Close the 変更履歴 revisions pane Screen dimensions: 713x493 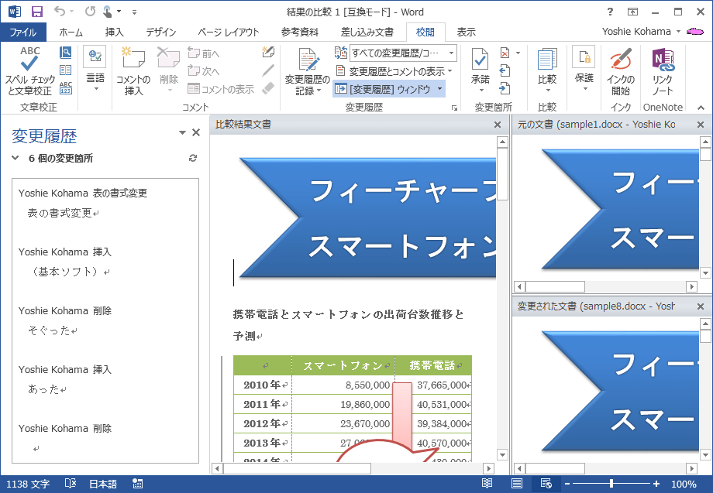(x=196, y=132)
